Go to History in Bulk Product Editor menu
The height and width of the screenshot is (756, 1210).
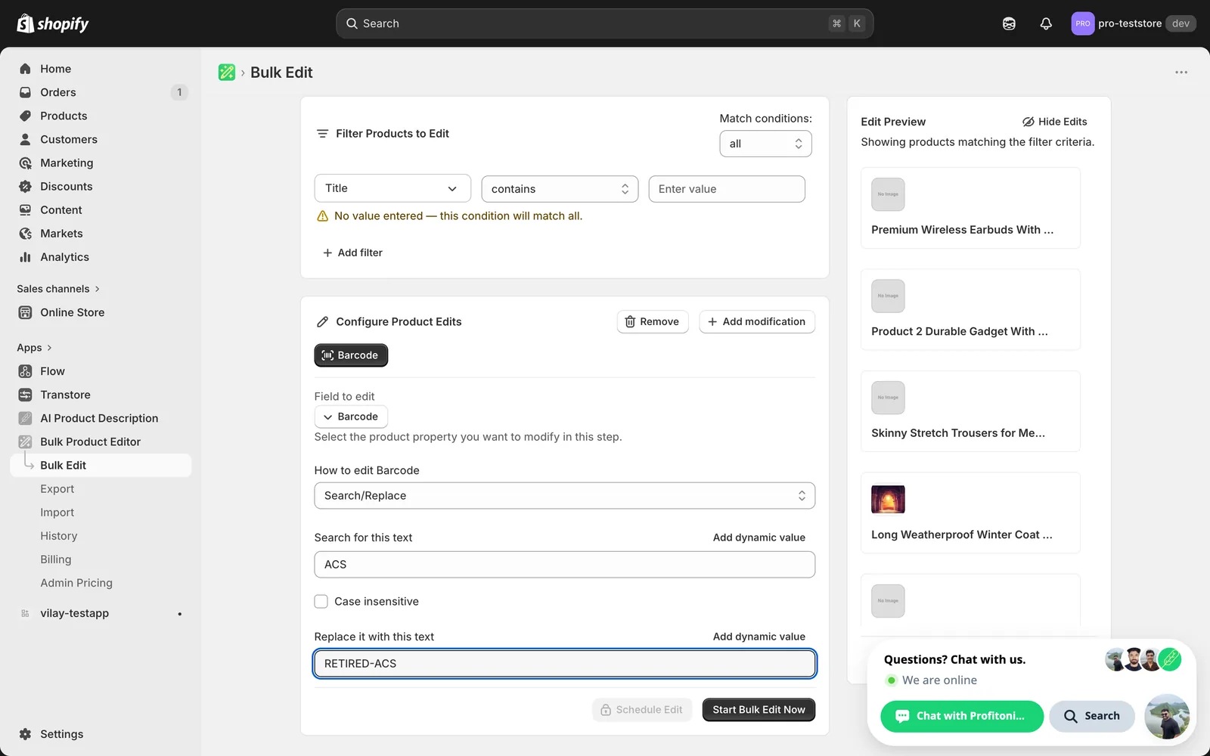pyautogui.click(x=59, y=536)
